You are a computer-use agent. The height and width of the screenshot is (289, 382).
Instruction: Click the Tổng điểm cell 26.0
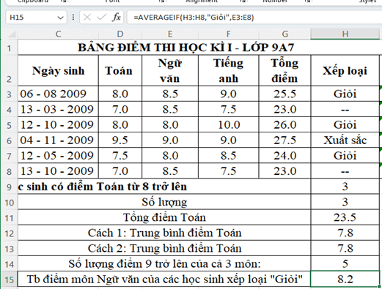284,125
